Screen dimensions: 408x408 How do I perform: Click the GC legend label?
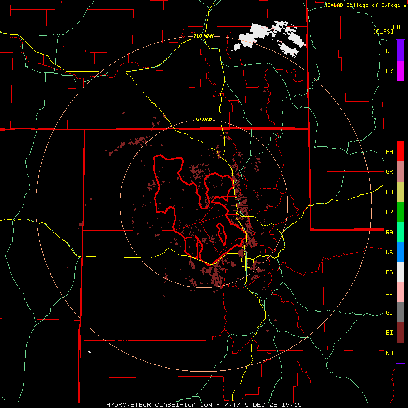(x=389, y=313)
